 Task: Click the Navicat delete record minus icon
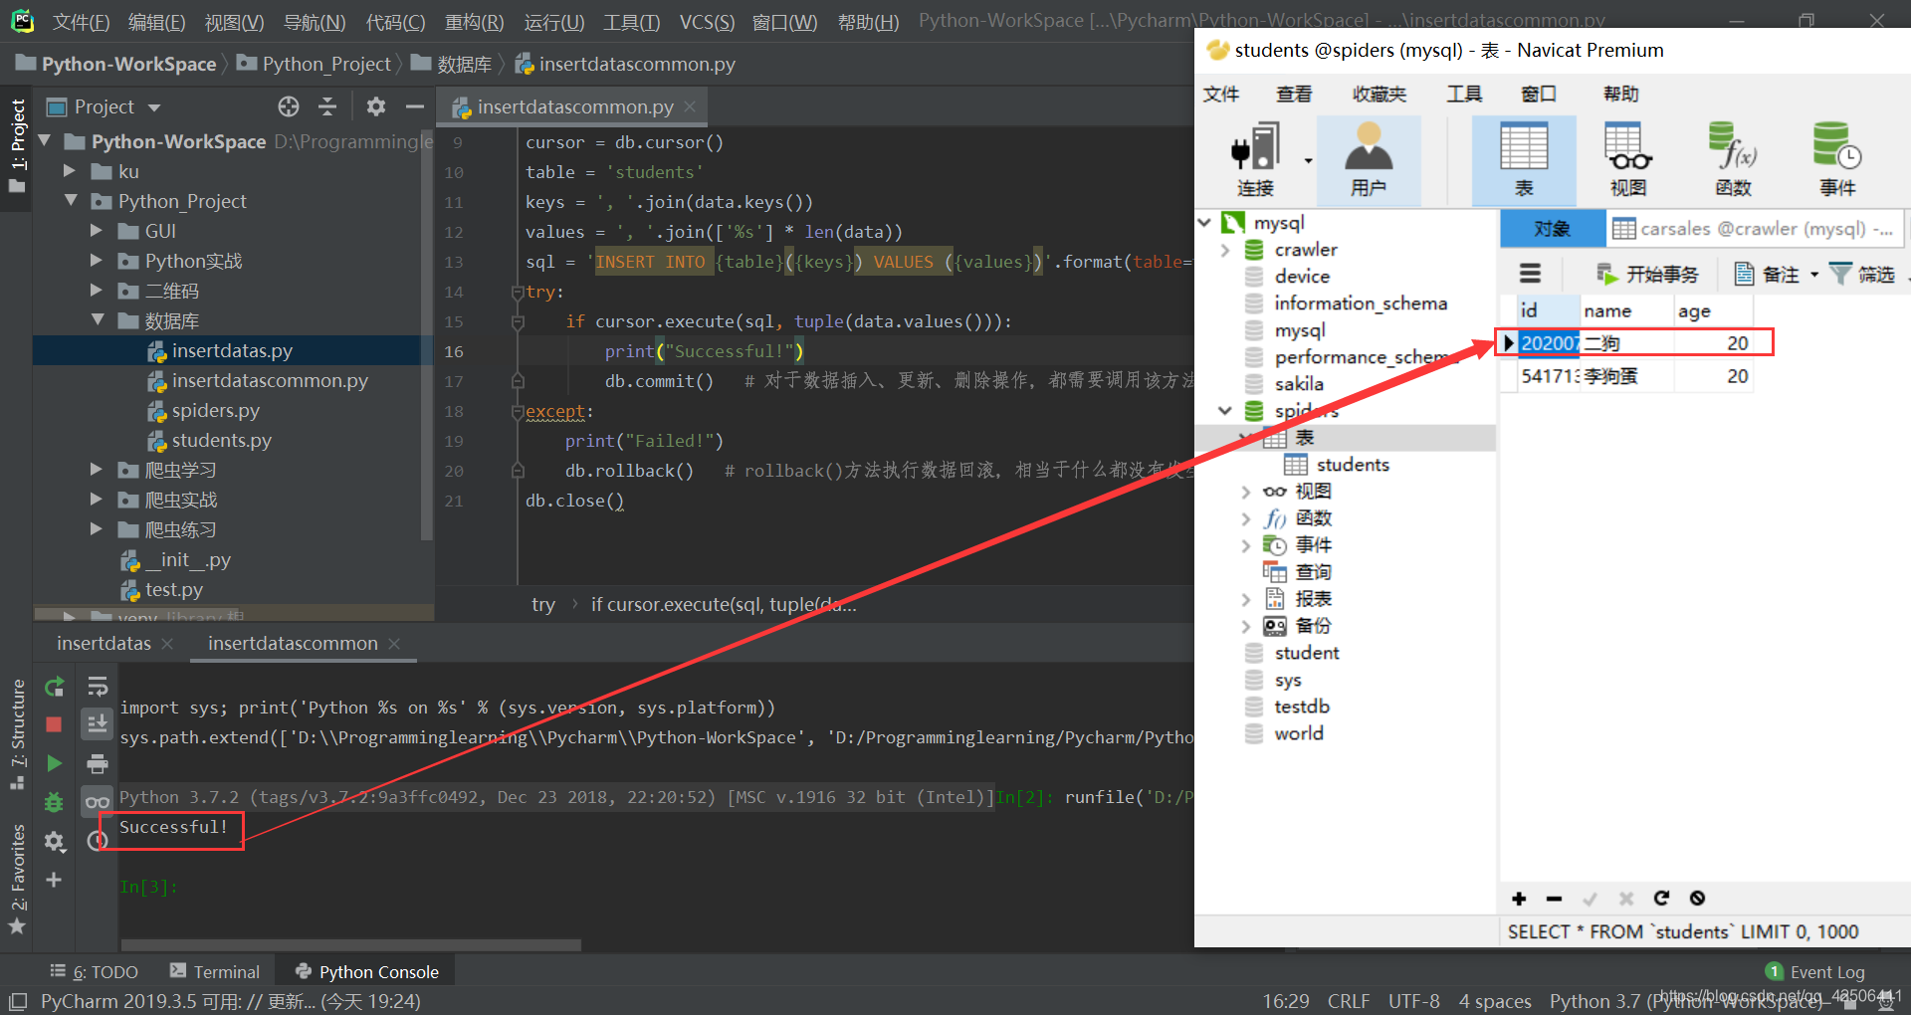pyautogui.click(x=1554, y=899)
